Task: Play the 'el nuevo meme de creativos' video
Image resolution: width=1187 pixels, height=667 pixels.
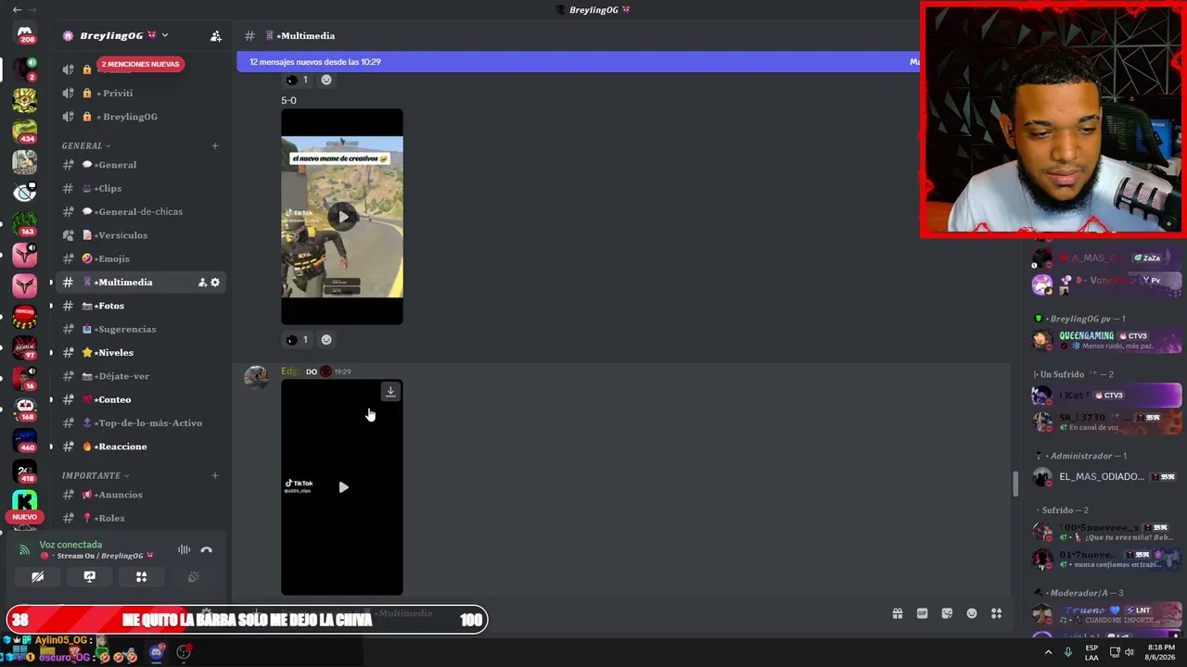Action: click(x=343, y=218)
